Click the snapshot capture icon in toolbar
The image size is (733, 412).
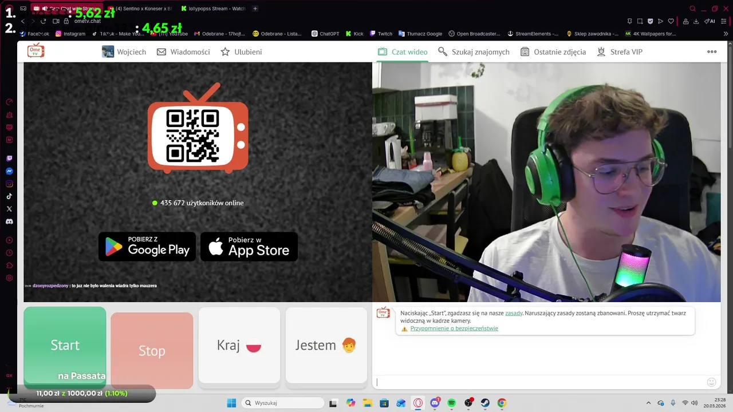click(640, 21)
